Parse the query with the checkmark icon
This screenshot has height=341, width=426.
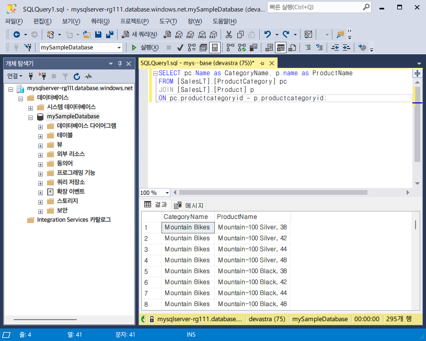(180, 48)
